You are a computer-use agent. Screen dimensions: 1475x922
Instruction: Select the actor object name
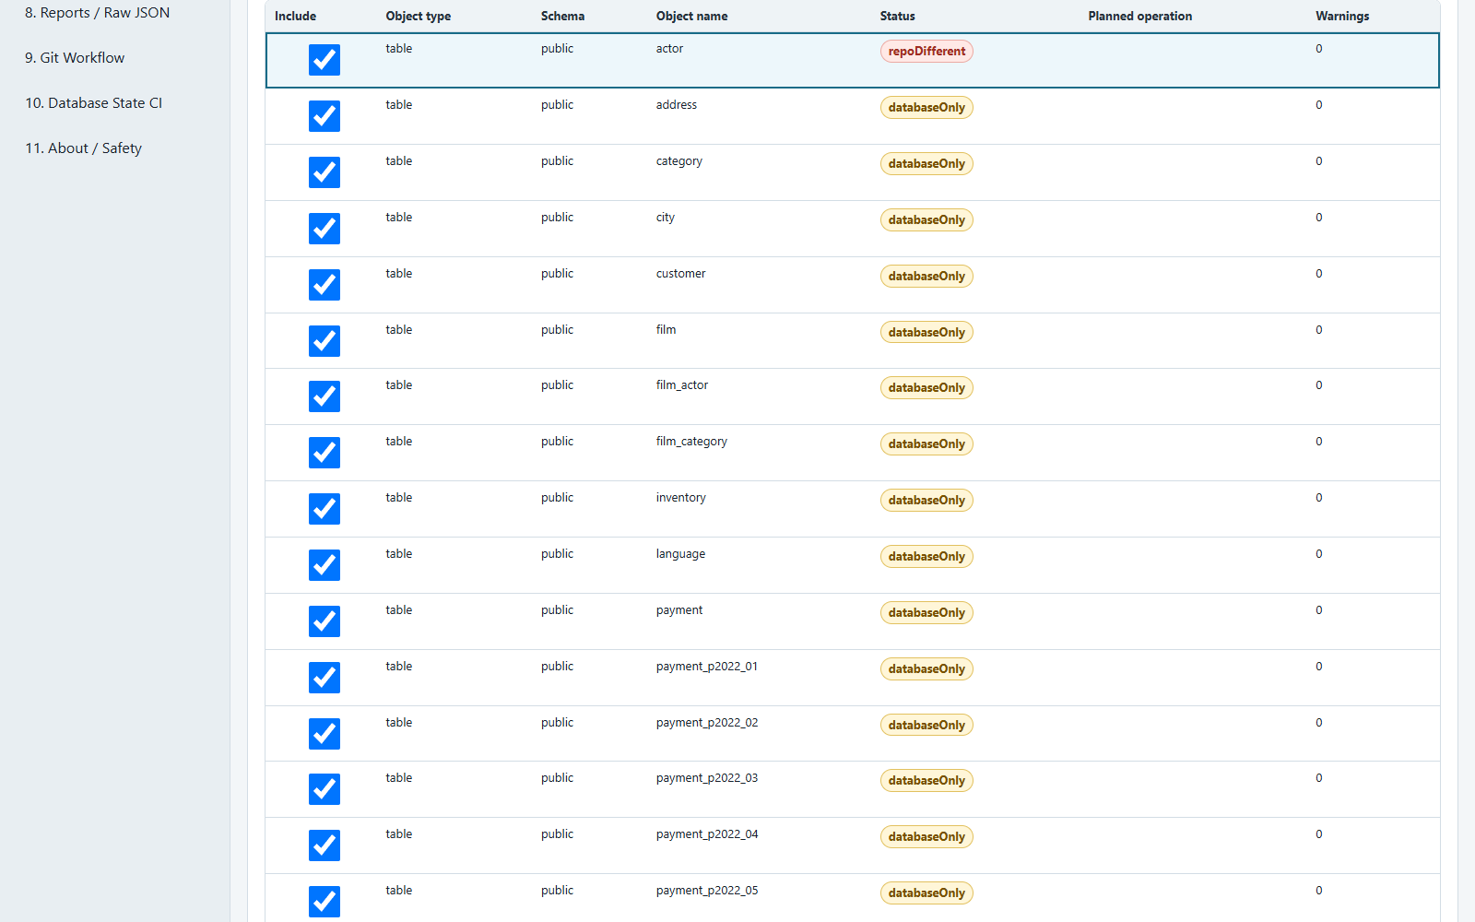pos(669,49)
